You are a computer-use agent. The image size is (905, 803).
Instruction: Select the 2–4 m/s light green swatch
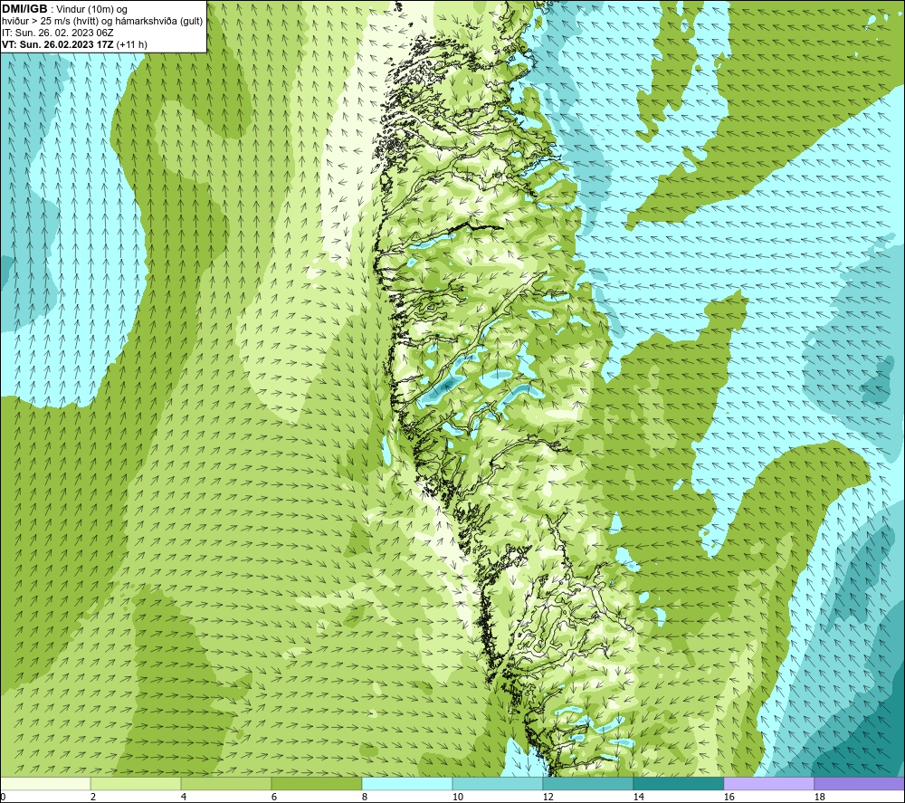click(136, 783)
